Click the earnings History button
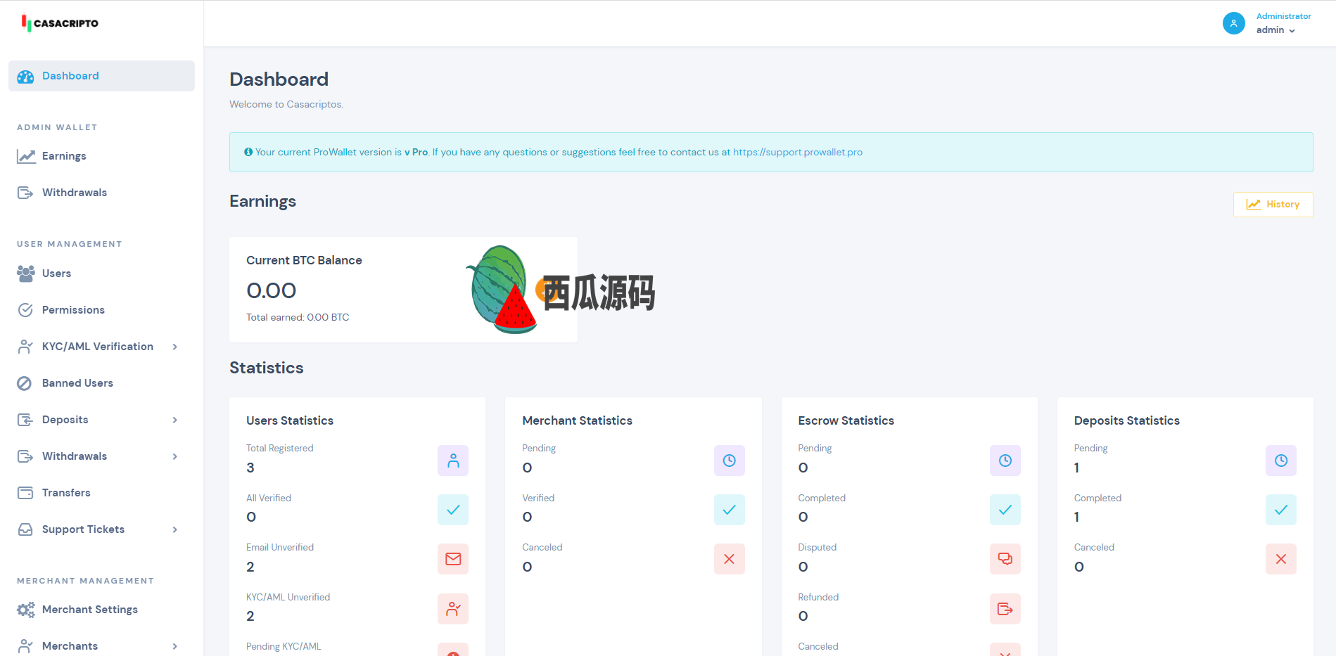The image size is (1336, 656). (1273, 205)
